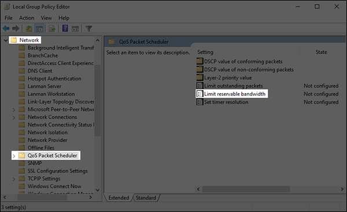Image resolution: width=347 pixels, height=212 pixels.
Task: Click the QoS Packet Scheduler header folder icon
Action: tap(112, 42)
